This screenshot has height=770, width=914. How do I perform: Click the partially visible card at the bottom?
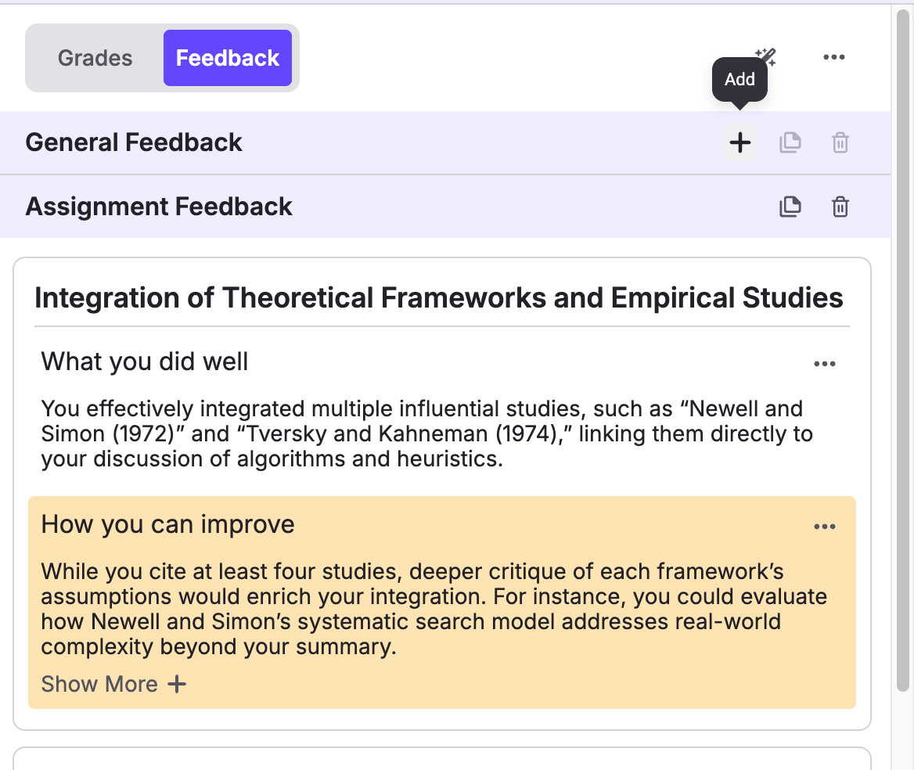(x=442, y=759)
